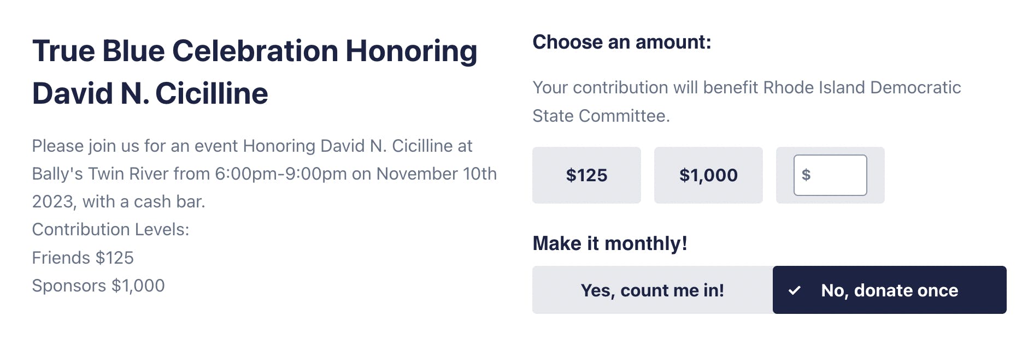Click the "with a cash bar" text
Viewport: 1022px width, 345px height.
(x=144, y=201)
